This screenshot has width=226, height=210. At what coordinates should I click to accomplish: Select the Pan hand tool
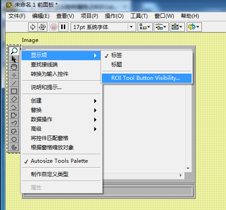click(x=14, y=67)
